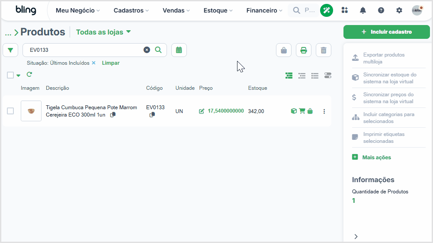This screenshot has width=433, height=243.
Task: Copy the product description text
Action: pos(112,115)
